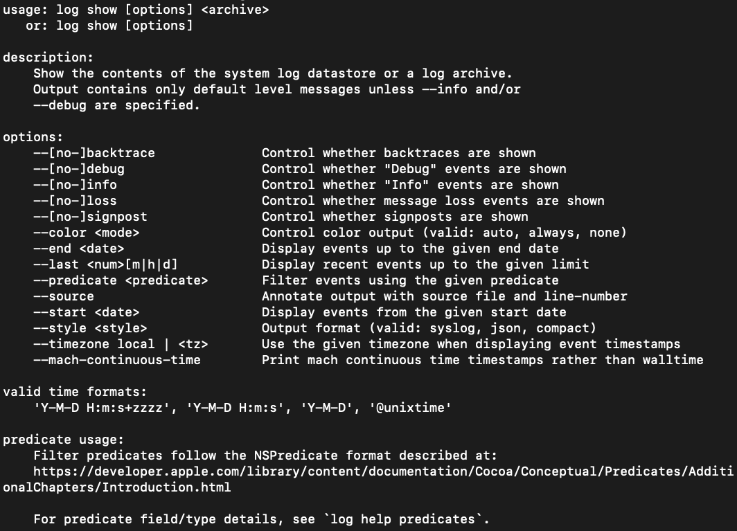Click the --last <num>[m|h|d] option
The image size is (737, 531).
pos(109,264)
